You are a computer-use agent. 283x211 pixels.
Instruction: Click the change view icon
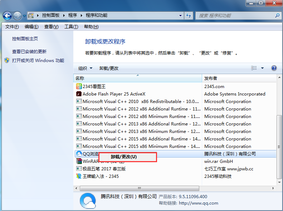[254, 68]
